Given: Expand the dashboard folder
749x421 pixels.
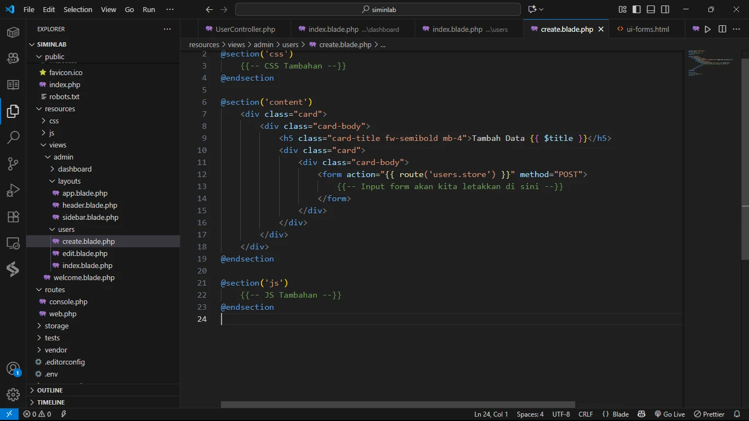Looking at the screenshot, I should [75, 169].
